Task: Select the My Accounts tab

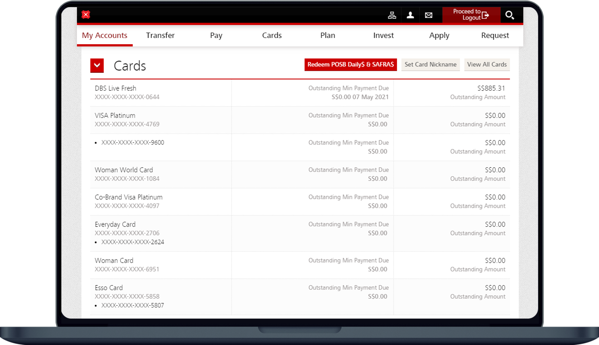Action: tap(105, 35)
